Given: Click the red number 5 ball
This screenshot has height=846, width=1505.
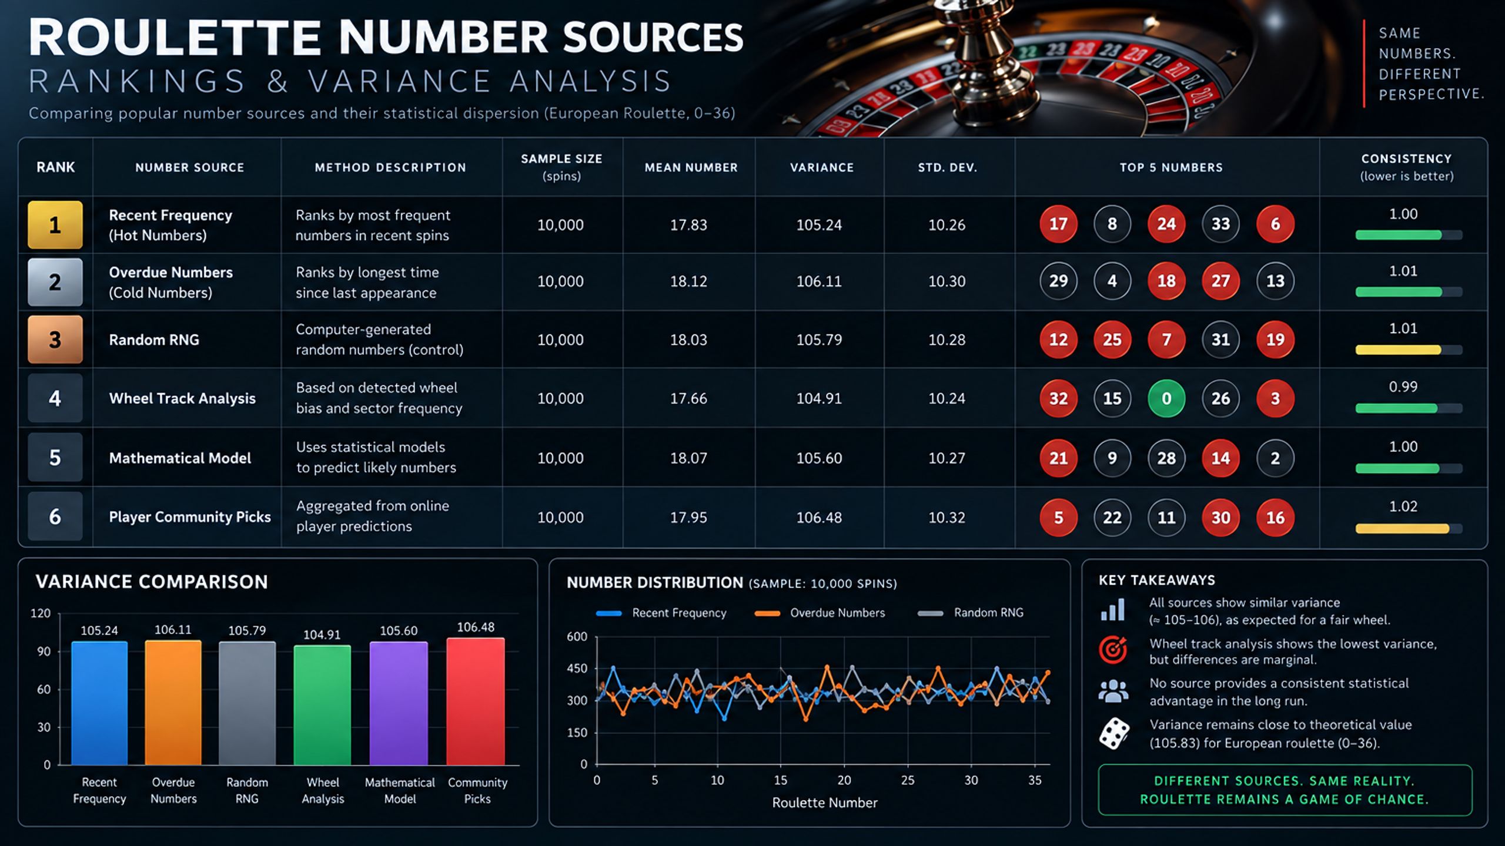Looking at the screenshot, I should point(1058,518).
